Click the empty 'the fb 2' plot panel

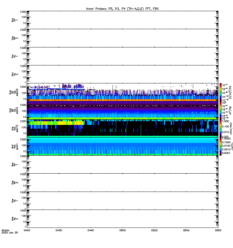122,219
